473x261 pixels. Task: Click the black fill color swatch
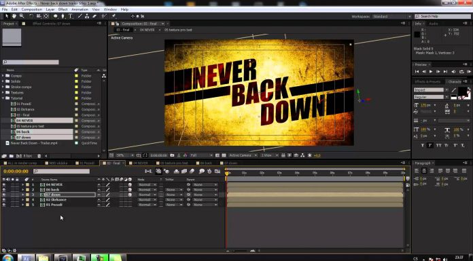point(462,91)
